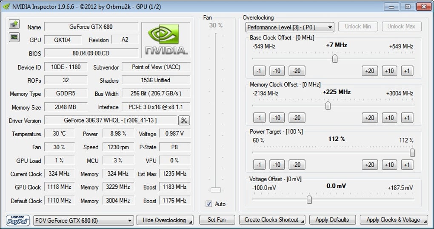Click the P-State value P8
434x229 pixels.
[x=174, y=147]
